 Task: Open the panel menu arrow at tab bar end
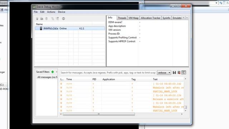(187, 18)
